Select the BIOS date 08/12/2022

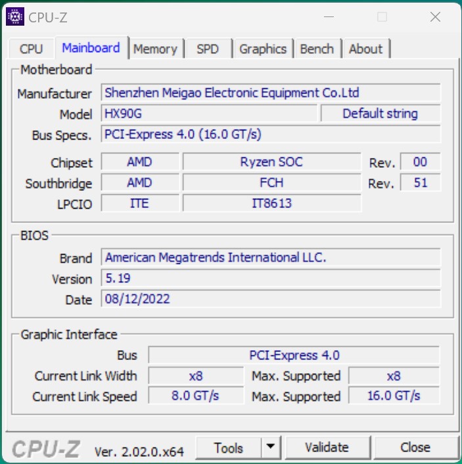coord(271,299)
